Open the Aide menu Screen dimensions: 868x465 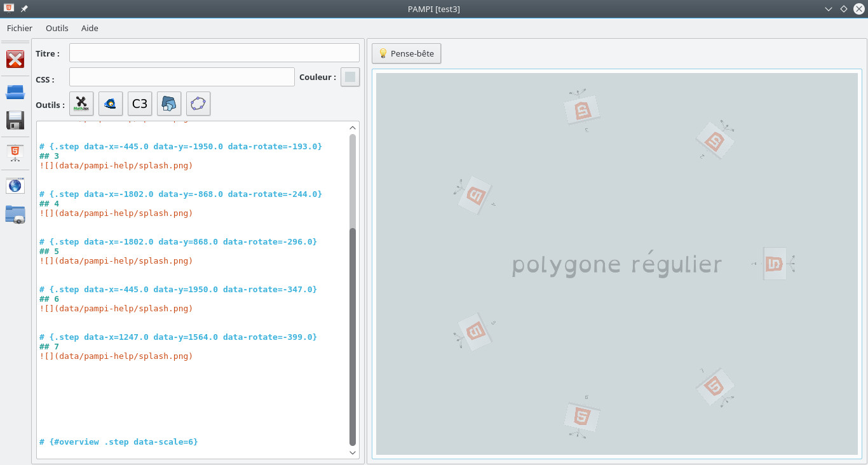click(90, 28)
